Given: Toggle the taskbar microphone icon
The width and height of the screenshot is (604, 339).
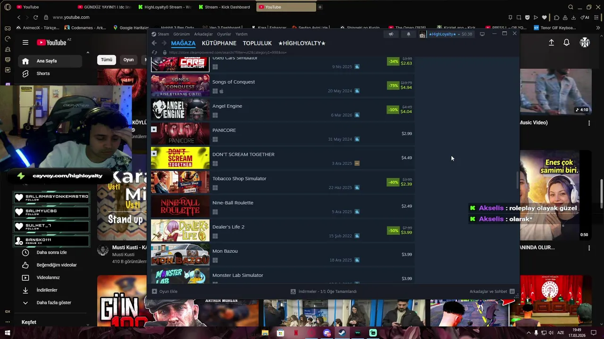Looking at the screenshot, I should [536, 333].
